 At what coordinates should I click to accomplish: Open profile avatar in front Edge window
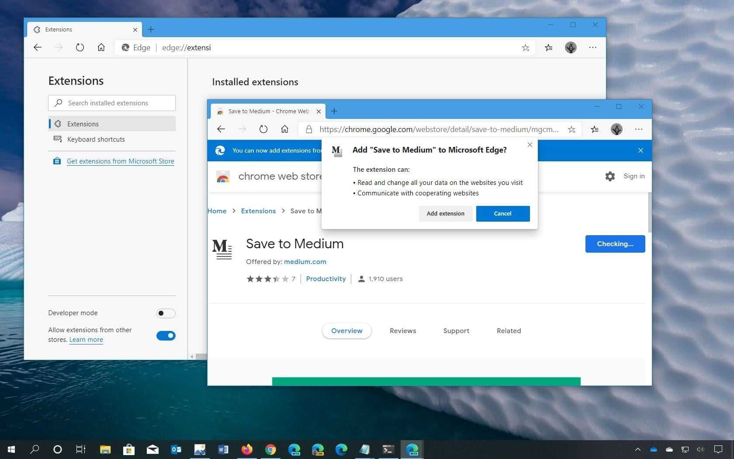coord(616,129)
